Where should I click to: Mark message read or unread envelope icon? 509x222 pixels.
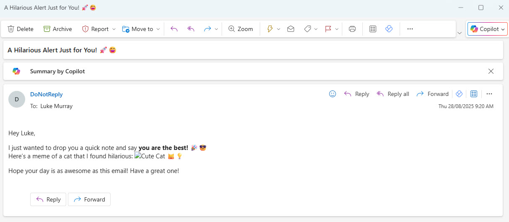[x=290, y=29]
